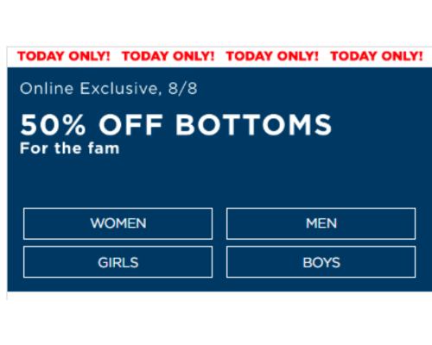This screenshot has width=432, height=345.
Task: Click the word Online in the top line
Action: 47,89
